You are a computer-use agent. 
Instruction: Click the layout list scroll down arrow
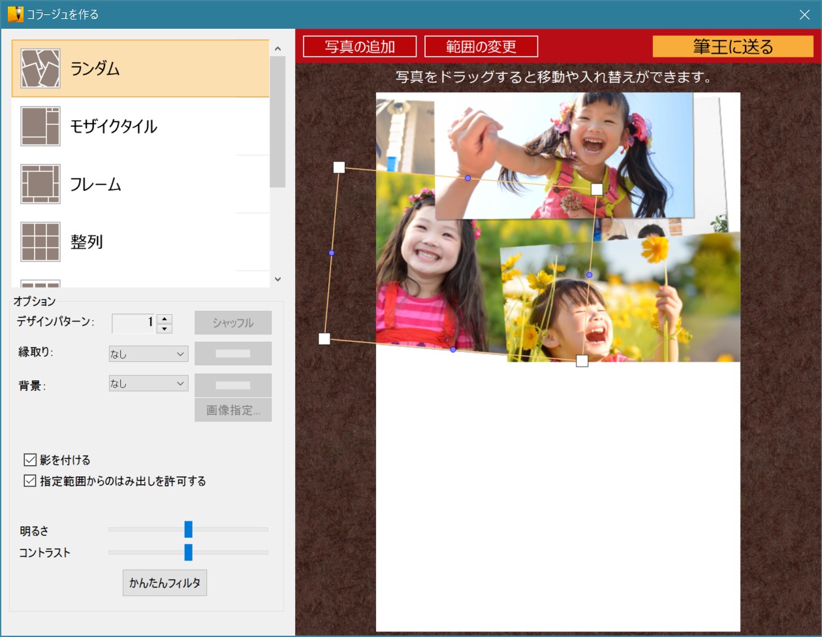tap(277, 279)
